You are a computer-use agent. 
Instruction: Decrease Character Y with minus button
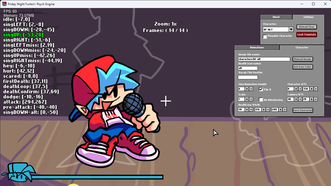316,89
